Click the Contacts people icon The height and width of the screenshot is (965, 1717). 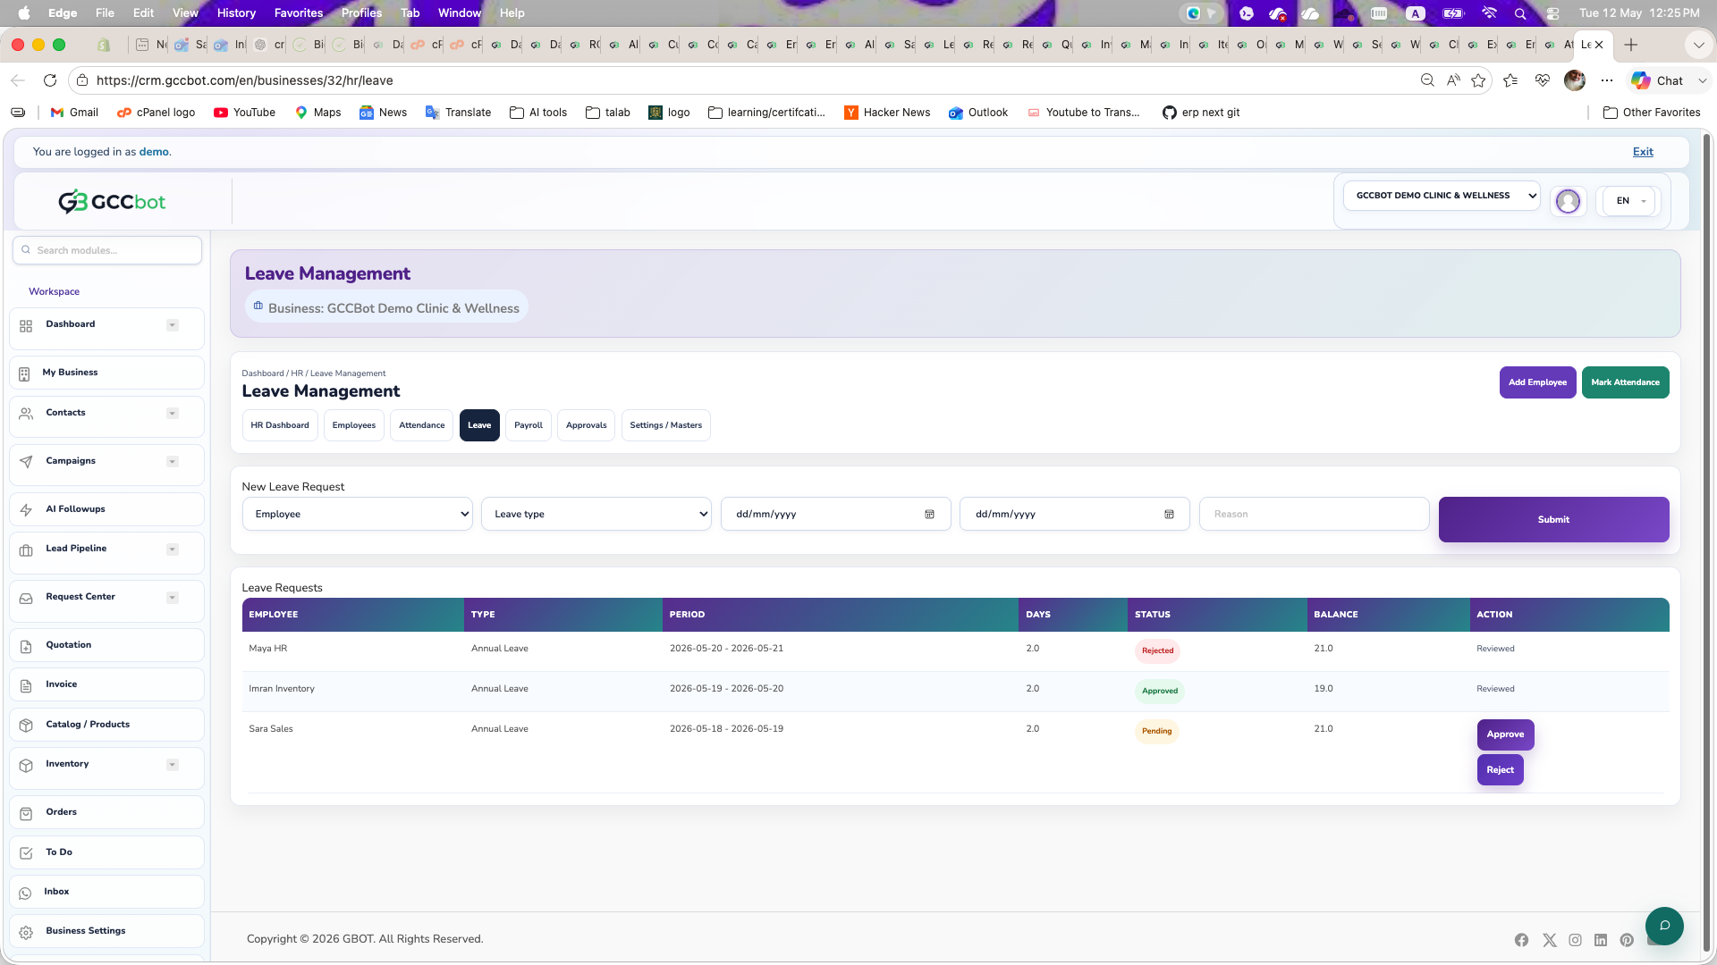tap(26, 414)
